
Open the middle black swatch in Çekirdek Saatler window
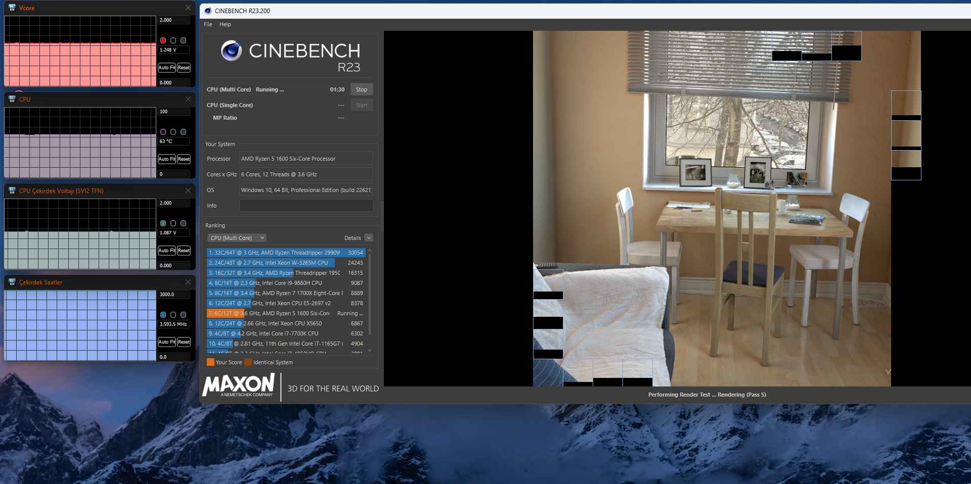[x=173, y=315]
